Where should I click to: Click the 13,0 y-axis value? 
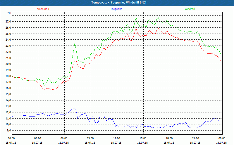(8, 106)
